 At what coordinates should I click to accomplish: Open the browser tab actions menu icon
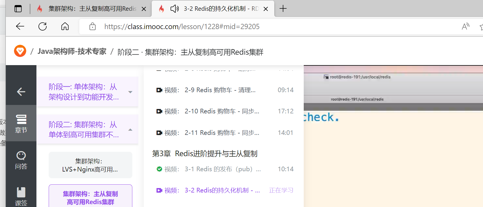(18, 9)
